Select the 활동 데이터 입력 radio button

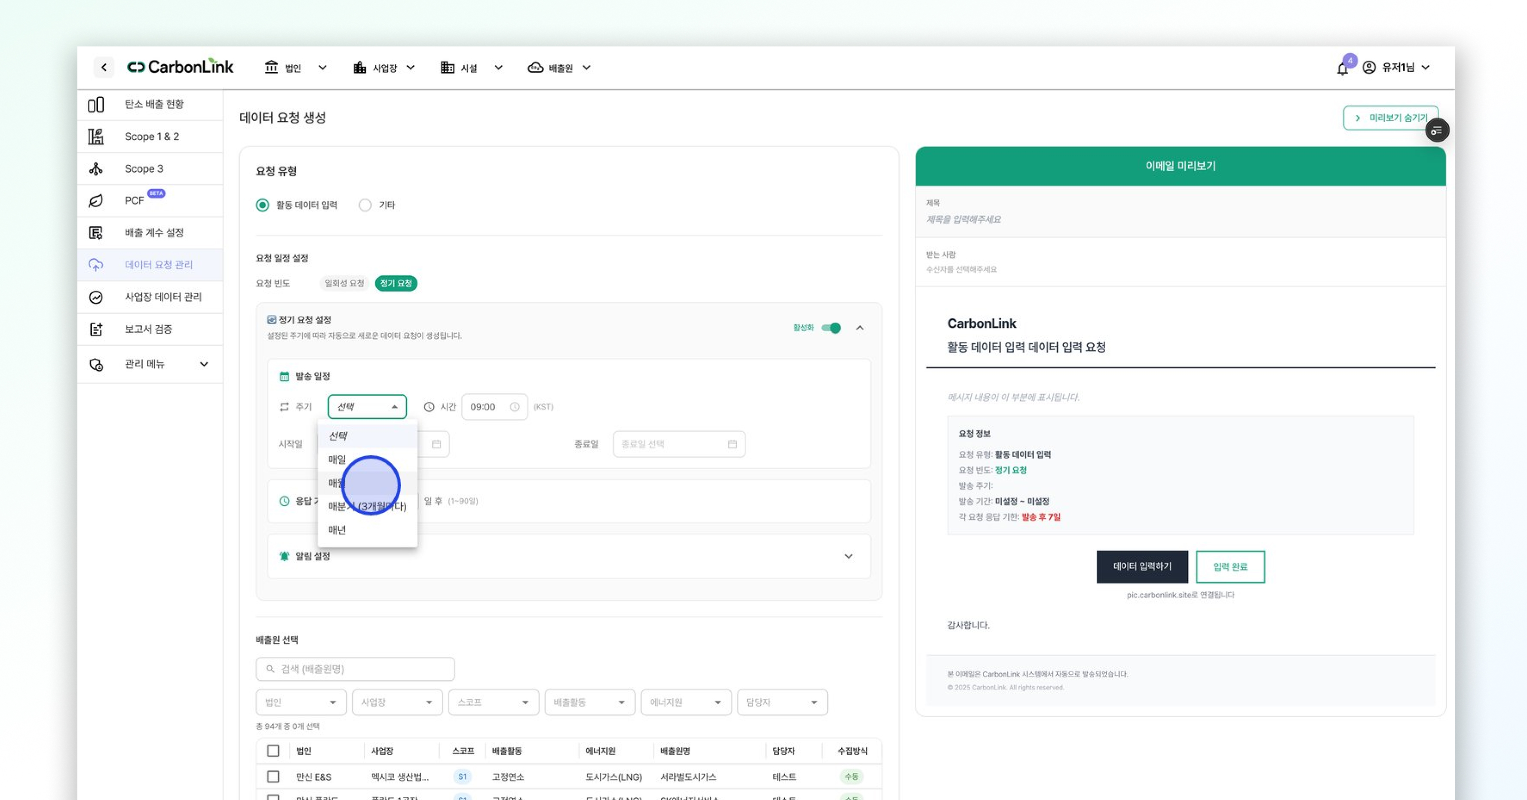pos(262,205)
